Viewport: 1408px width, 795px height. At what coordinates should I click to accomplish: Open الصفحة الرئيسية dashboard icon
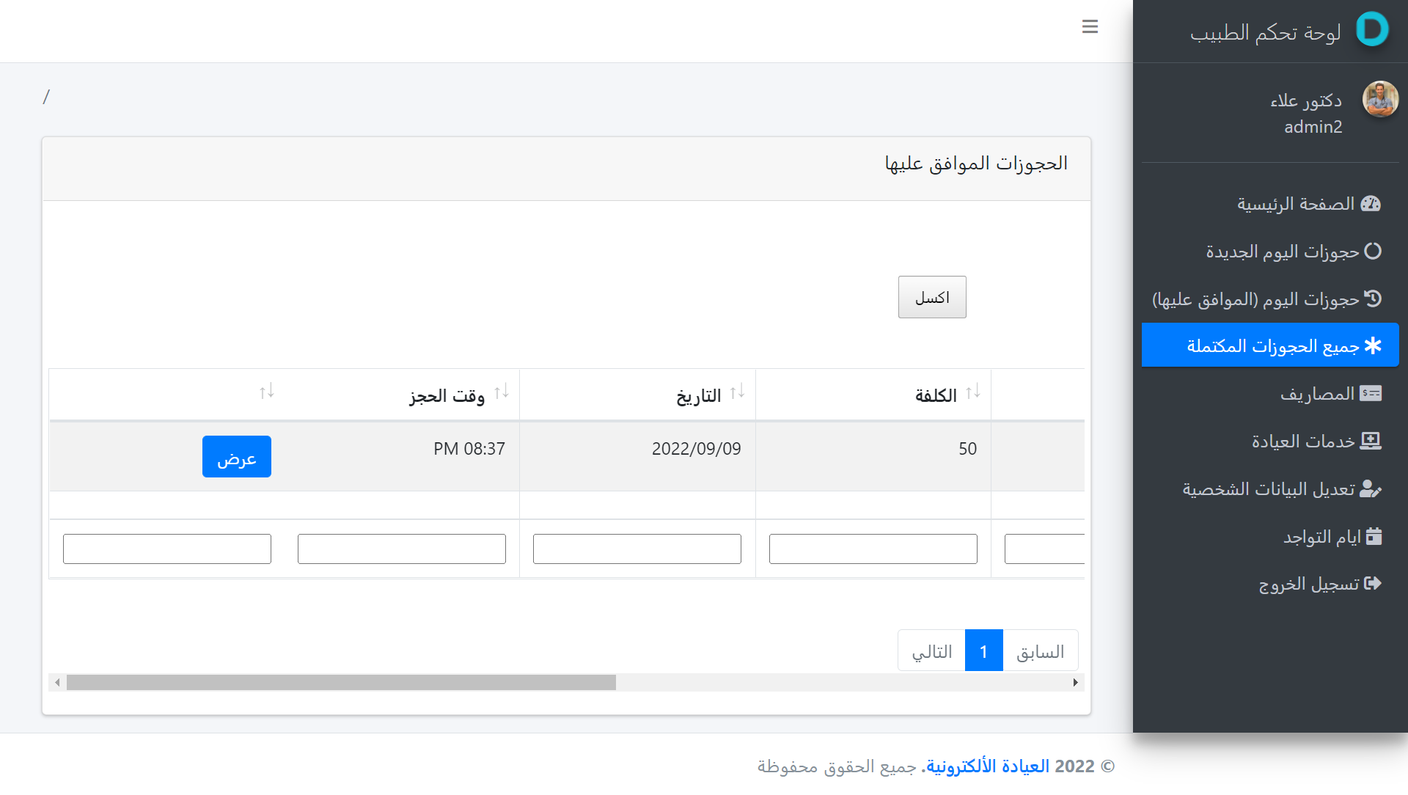[x=1371, y=204]
